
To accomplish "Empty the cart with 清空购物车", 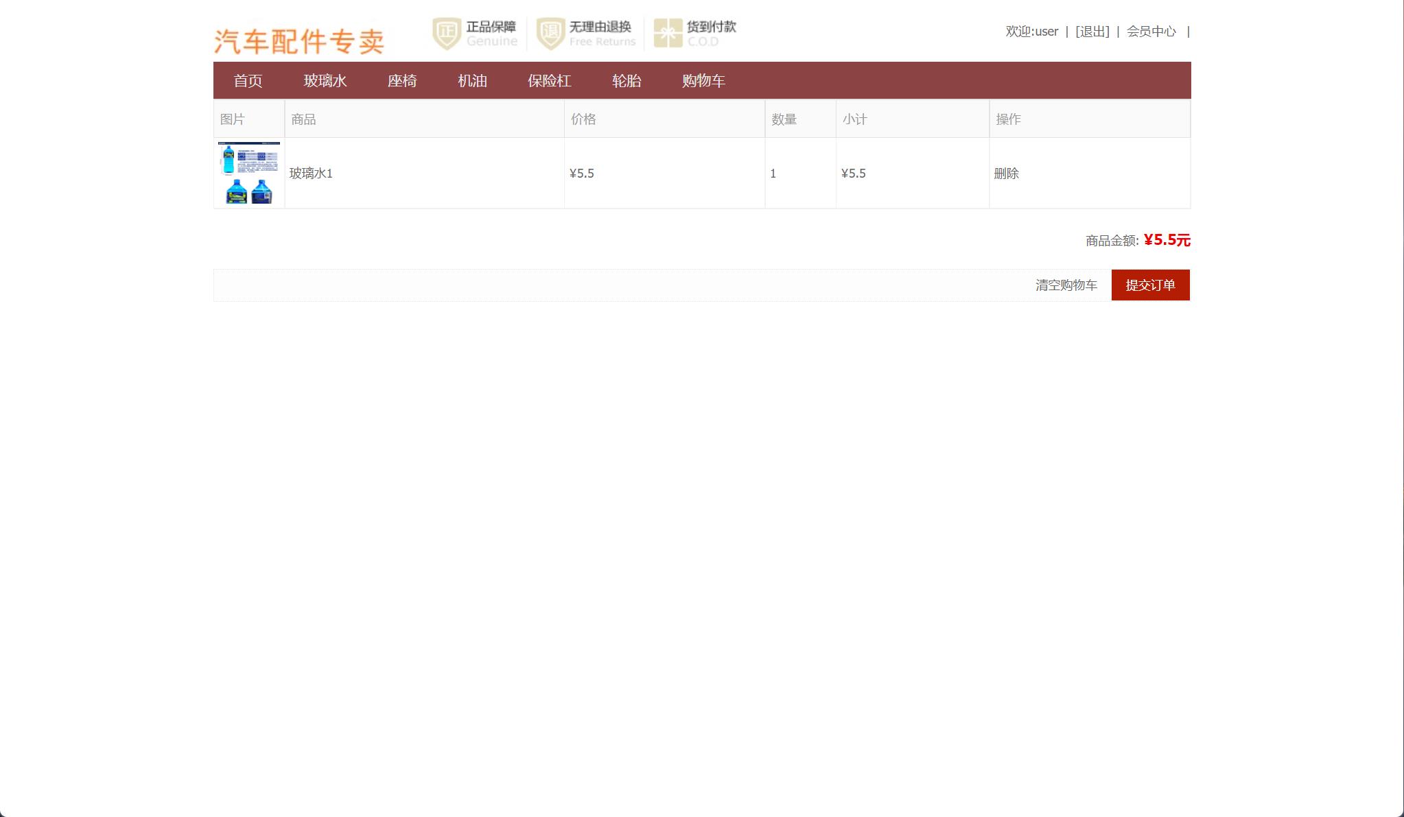I will coord(1065,285).
